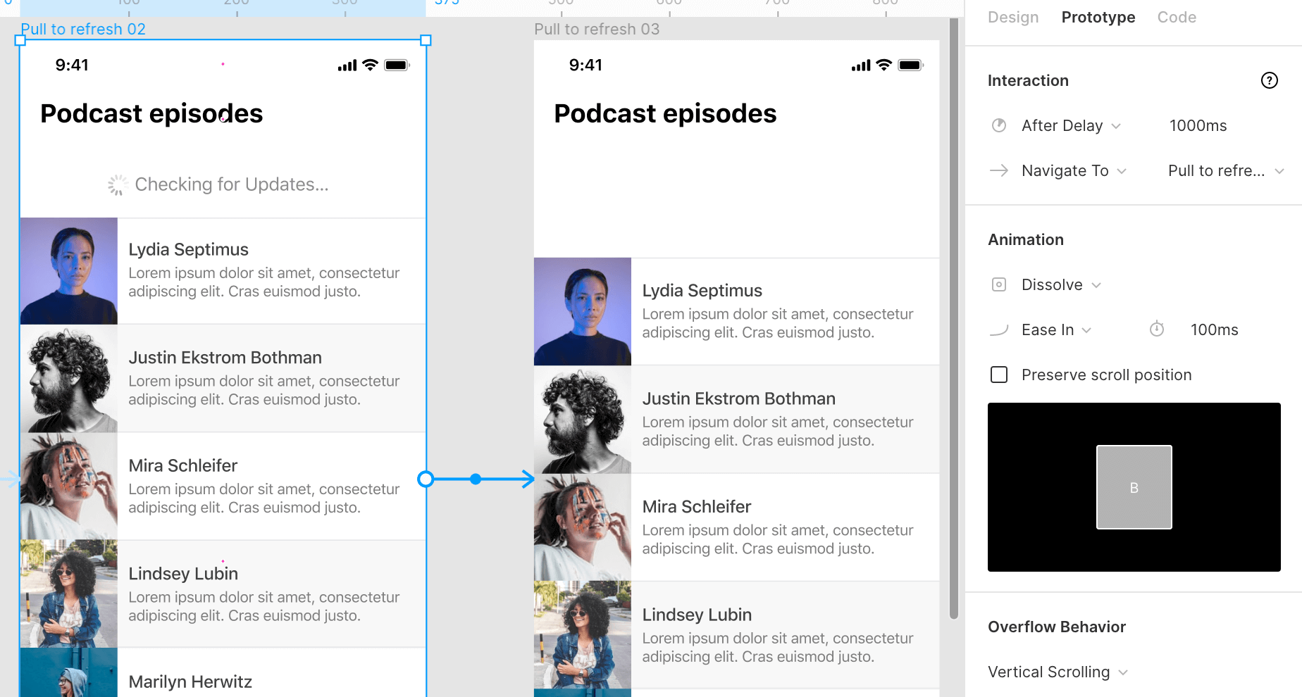The width and height of the screenshot is (1302, 697).
Task: Click the loading spinner beside Checking for Updates
Action: [x=117, y=184]
